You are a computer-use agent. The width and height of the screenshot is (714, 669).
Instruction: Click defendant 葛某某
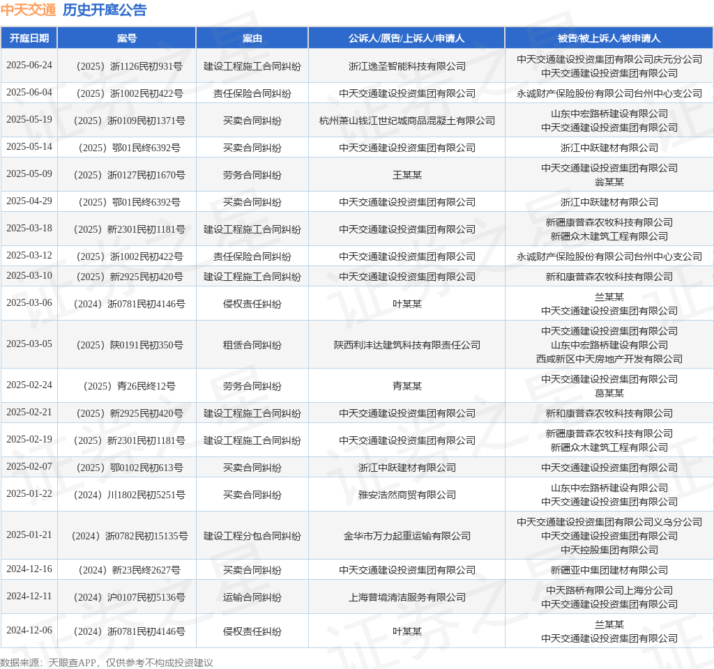609,393
